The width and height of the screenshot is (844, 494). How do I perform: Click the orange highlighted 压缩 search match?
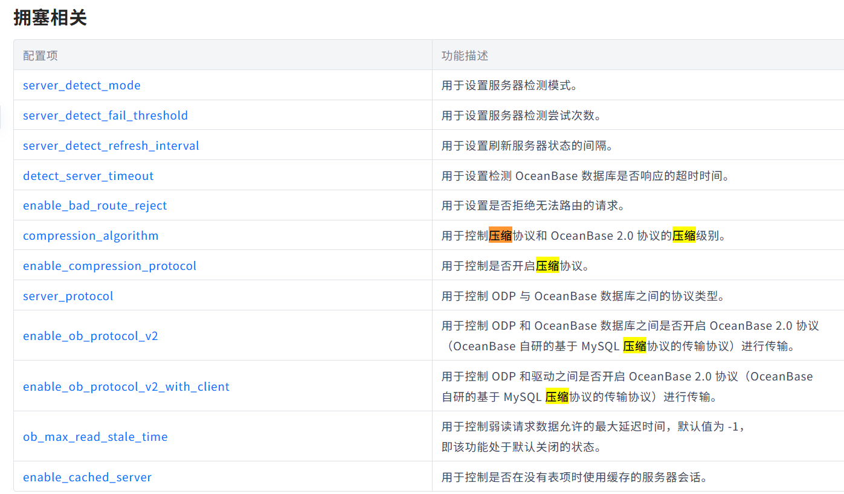[500, 236]
